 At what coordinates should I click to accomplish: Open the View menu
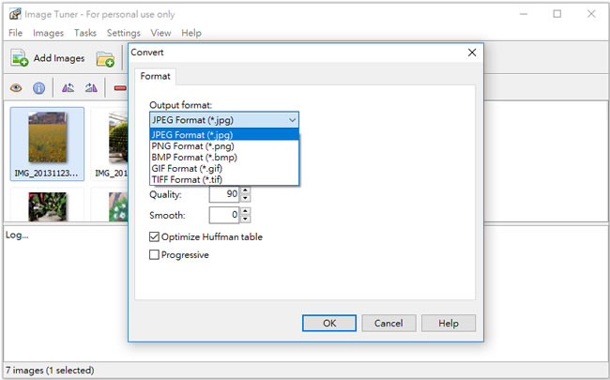[x=160, y=33]
